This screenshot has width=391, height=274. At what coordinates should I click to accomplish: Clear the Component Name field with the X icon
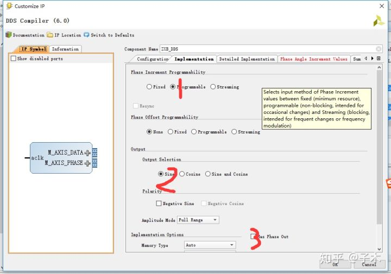(379, 49)
